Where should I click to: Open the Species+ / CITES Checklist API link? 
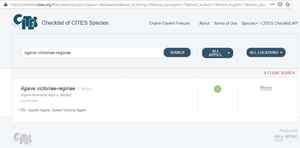[x=270, y=23]
